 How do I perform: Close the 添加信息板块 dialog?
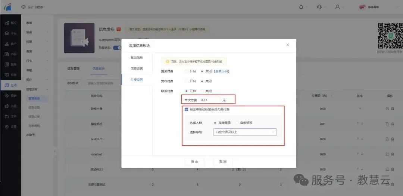click(x=287, y=45)
